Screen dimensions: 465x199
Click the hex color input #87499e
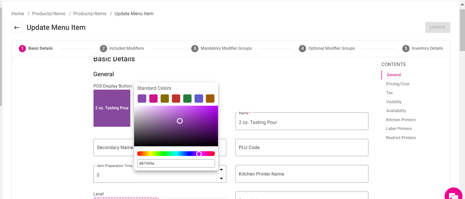(176, 163)
